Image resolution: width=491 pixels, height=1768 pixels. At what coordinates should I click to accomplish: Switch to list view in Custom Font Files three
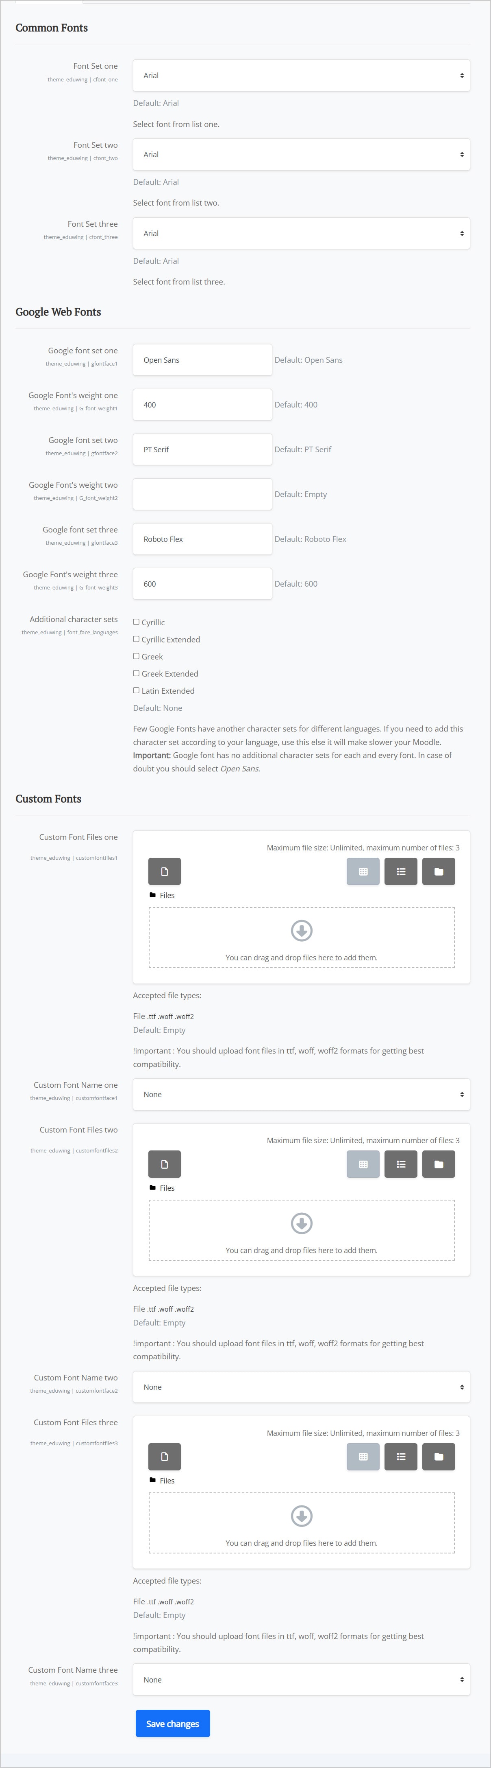(401, 1457)
